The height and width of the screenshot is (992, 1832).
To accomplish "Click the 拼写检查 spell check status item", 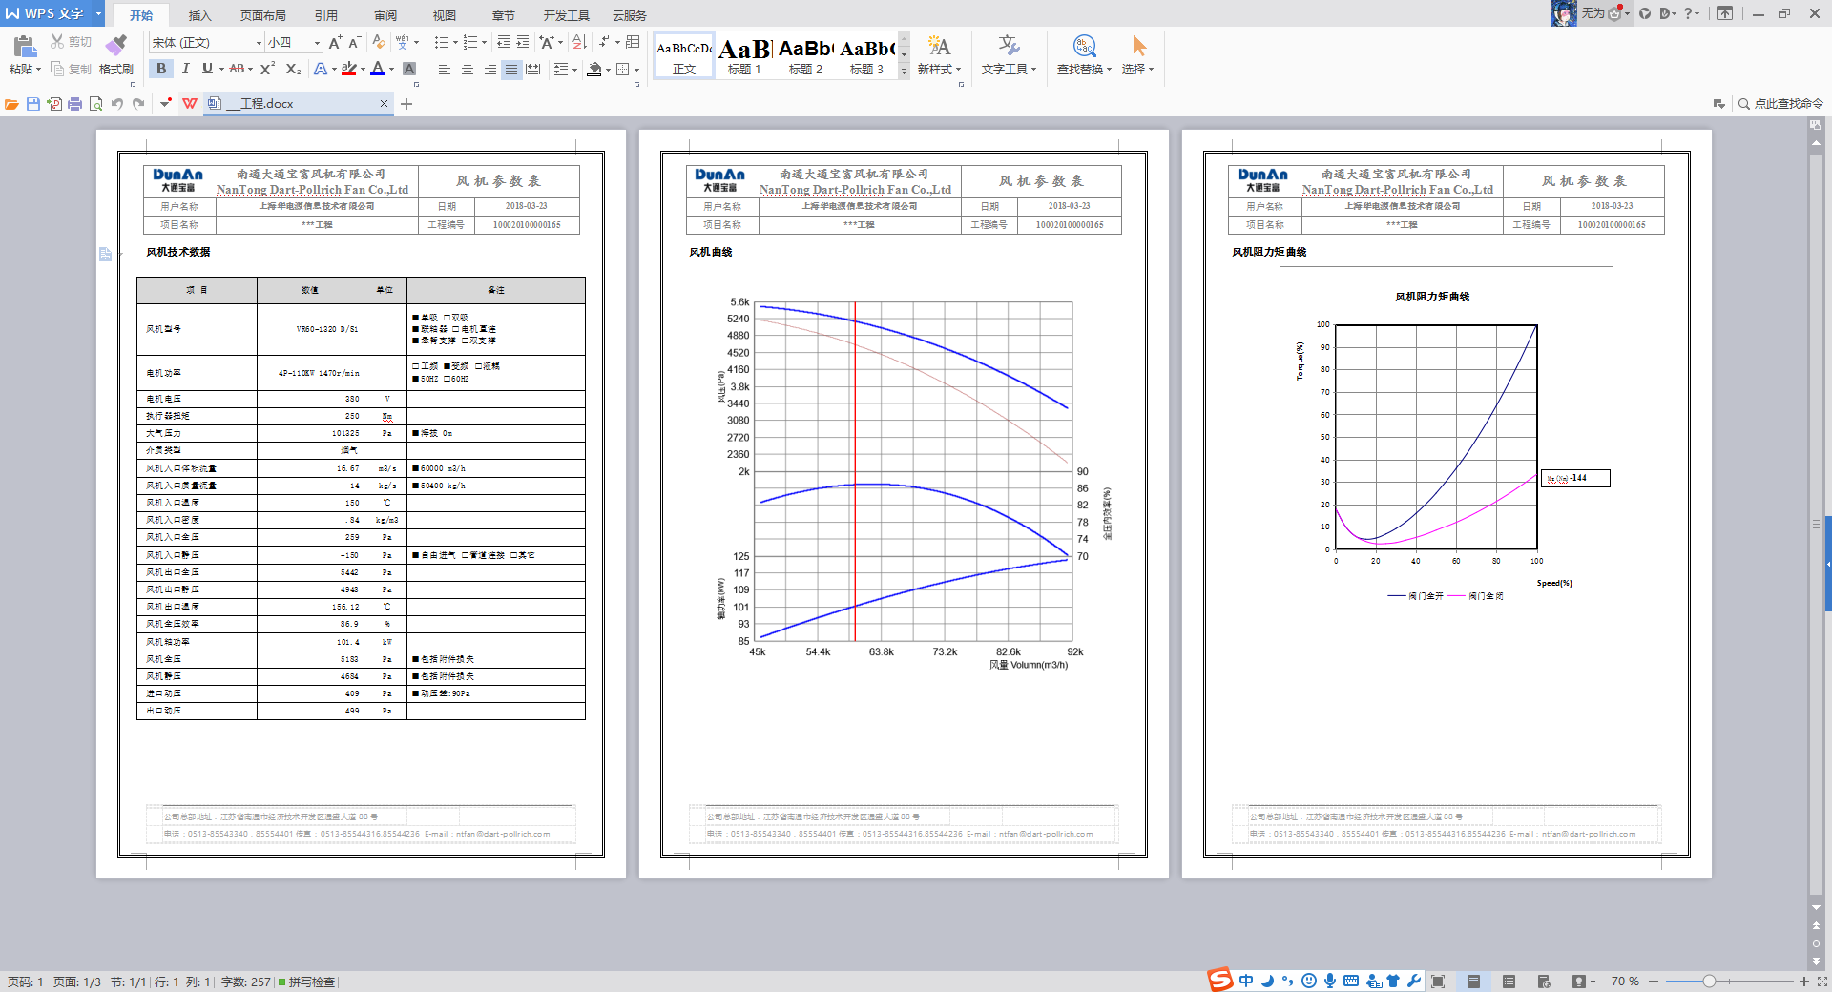I will click(307, 982).
